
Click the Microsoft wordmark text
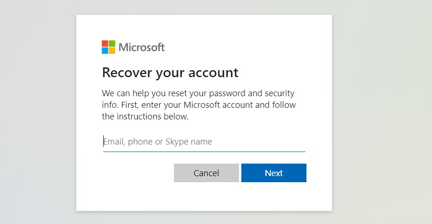click(x=142, y=47)
